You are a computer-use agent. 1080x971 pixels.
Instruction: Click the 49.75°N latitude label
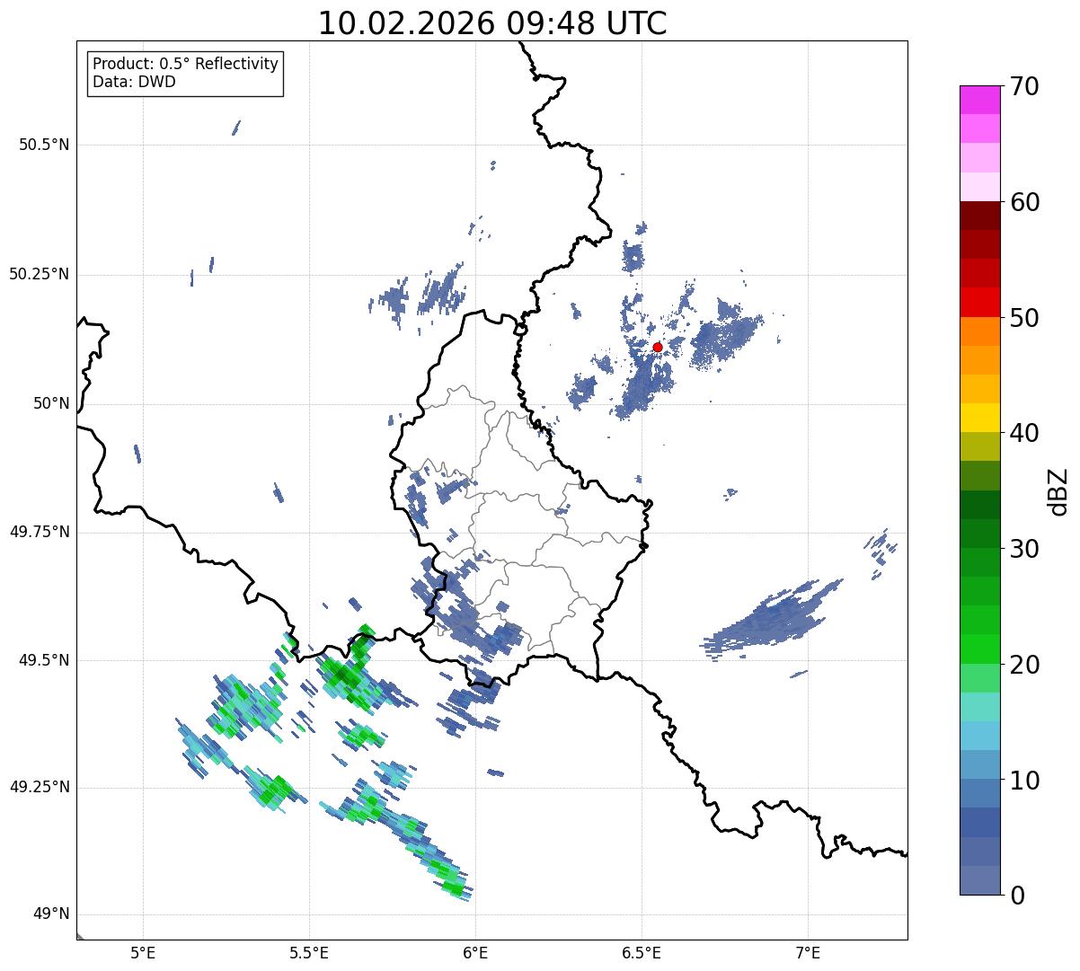pos(40,532)
